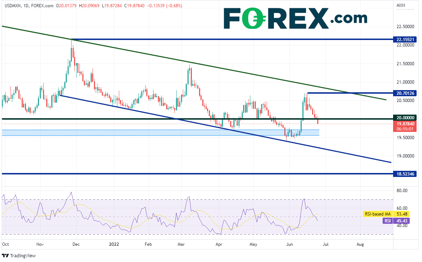This screenshot has height=262, width=422.
Task: Click the Jun date axis label
Action: (x=290, y=244)
